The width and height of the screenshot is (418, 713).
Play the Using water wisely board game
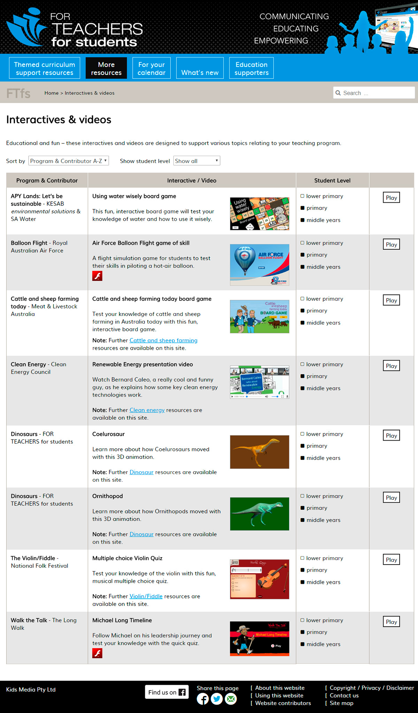391,197
